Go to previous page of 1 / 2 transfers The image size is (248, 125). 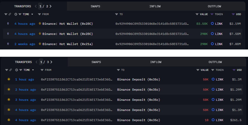pyautogui.click(x=36, y=6)
